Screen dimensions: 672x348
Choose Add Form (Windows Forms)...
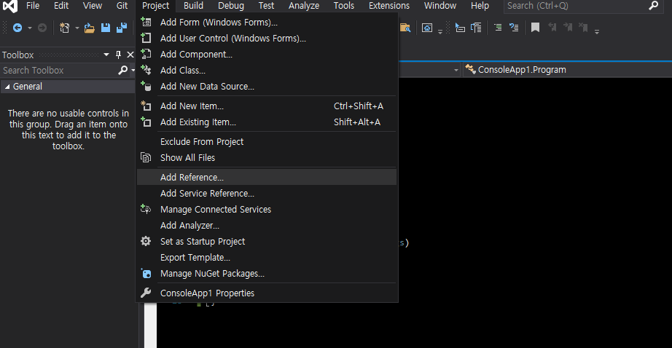267,23
